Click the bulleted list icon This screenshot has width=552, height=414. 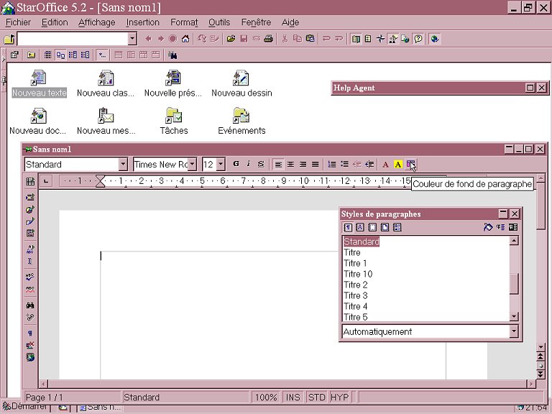pyautogui.click(x=344, y=165)
